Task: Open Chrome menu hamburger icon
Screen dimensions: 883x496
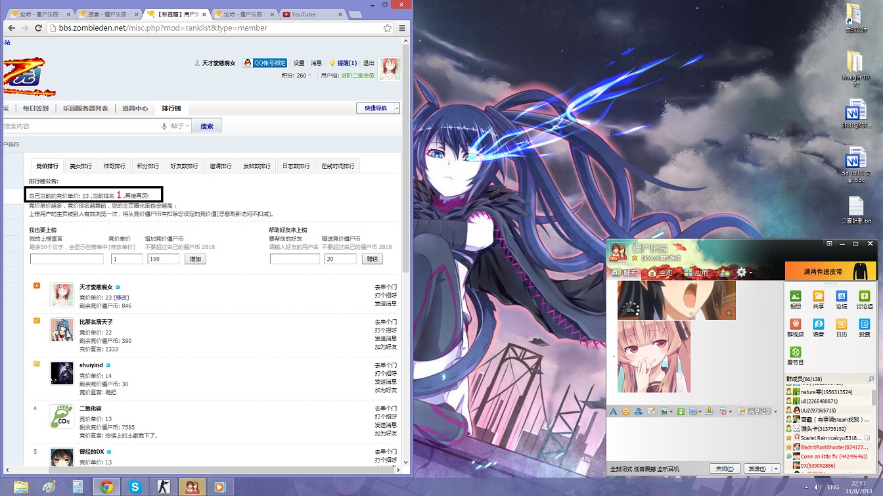Action: [x=403, y=28]
